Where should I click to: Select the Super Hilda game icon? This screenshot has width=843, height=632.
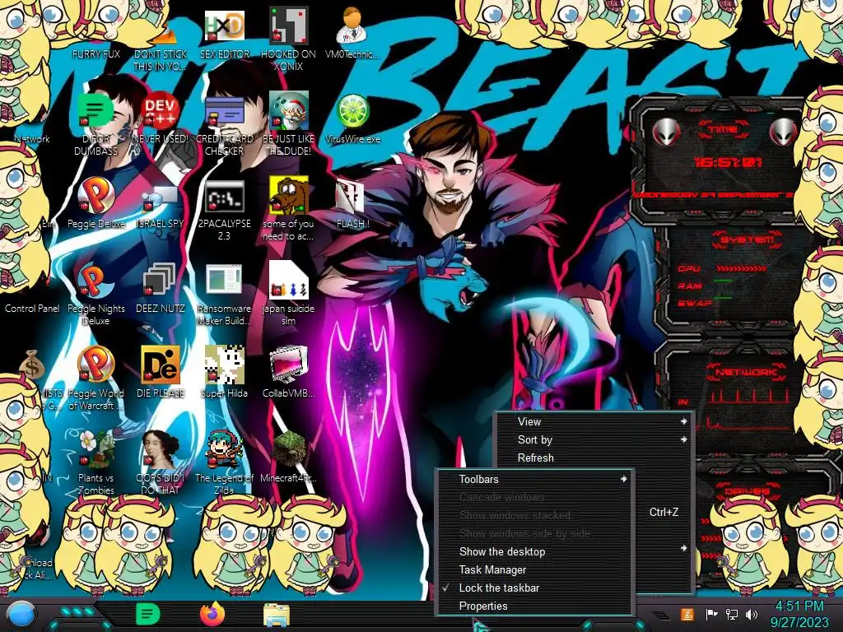tap(225, 372)
